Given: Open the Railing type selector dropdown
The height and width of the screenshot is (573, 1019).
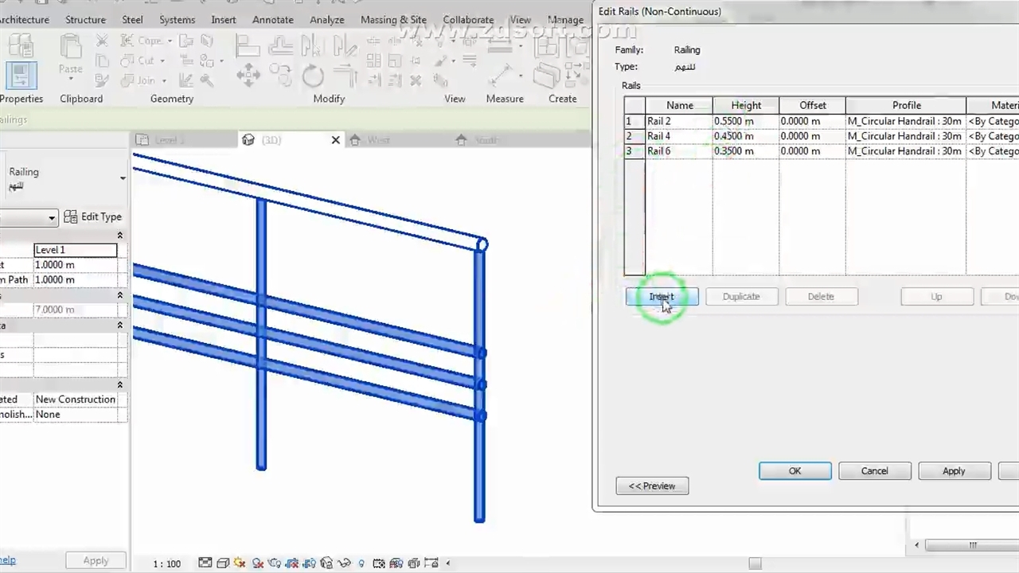Looking at the screenshot, I should (122, 178).
